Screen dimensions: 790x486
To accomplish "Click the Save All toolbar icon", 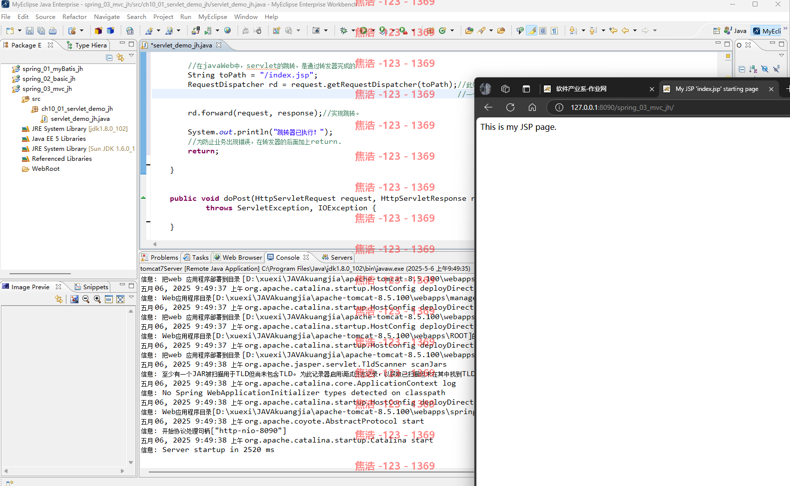I will coord(41,31).
